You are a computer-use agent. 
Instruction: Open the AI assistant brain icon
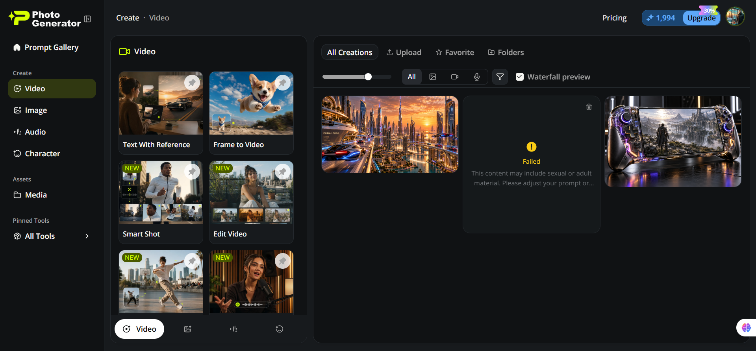coord(746,327)
